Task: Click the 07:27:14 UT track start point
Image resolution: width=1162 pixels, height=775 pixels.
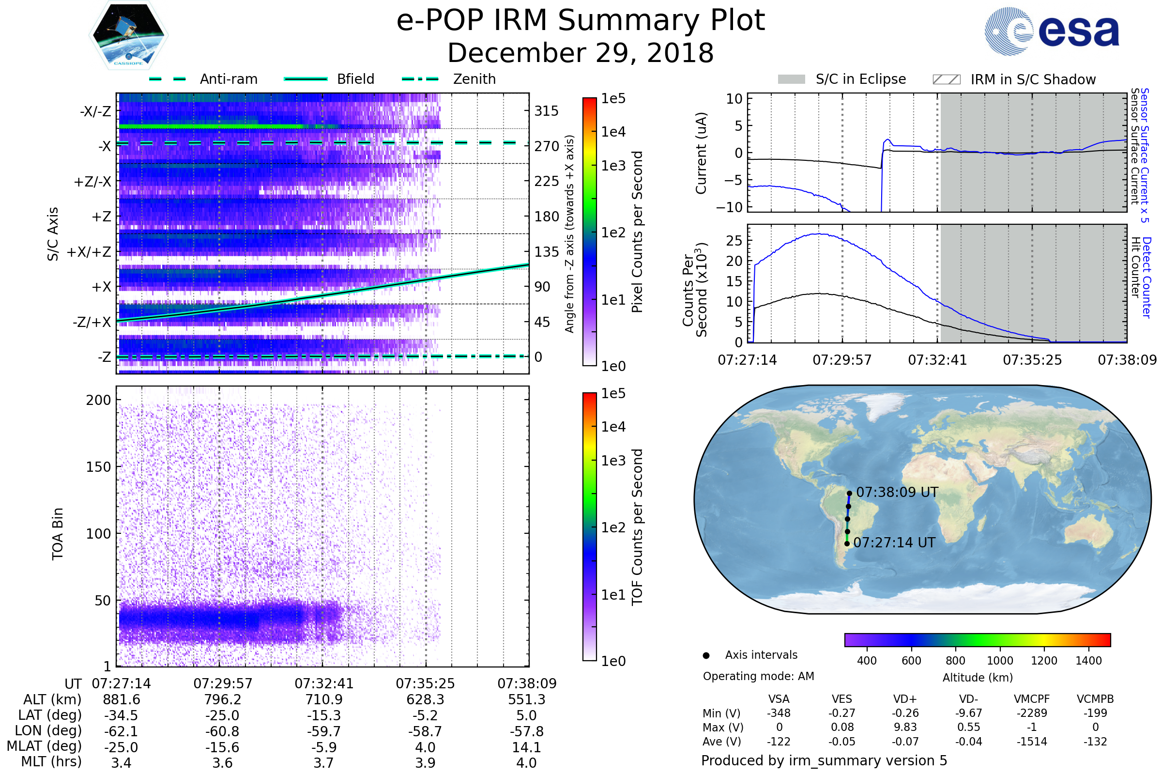Action: pos(847,543)
